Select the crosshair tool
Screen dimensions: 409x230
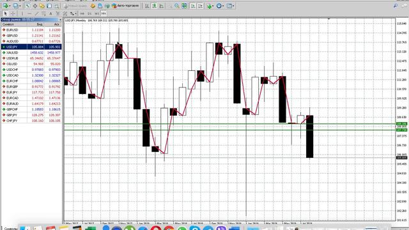coord(13,13)
